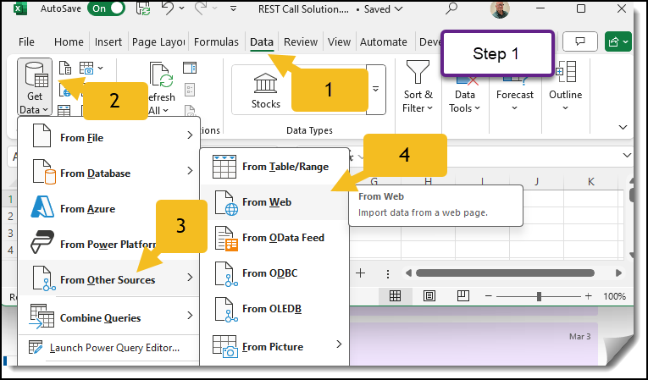Open the From File submenu
This screenshot has width=648, height=380.
[109, 137]
